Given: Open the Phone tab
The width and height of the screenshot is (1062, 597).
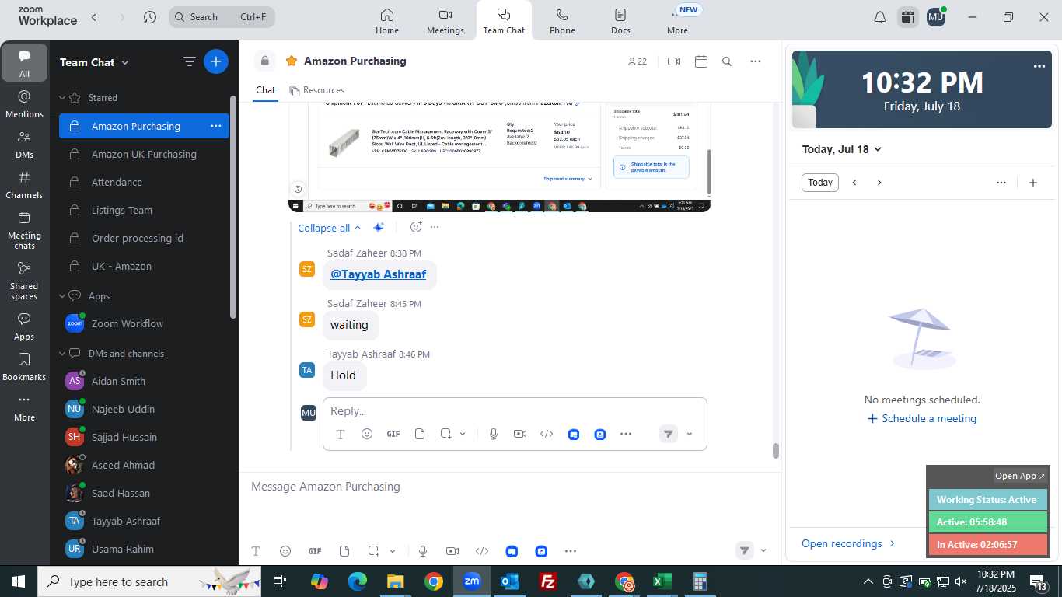Looking at the screenshot, I should pyautogui.click(x=562, y=21).
